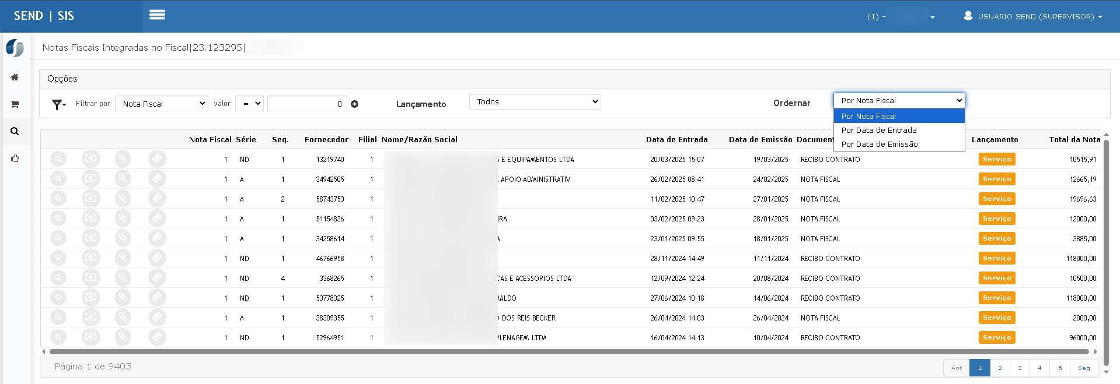Open the Lançamento 'Todos' dropdown
This screenshot has height=384, width=1120.
coord(535,102)
